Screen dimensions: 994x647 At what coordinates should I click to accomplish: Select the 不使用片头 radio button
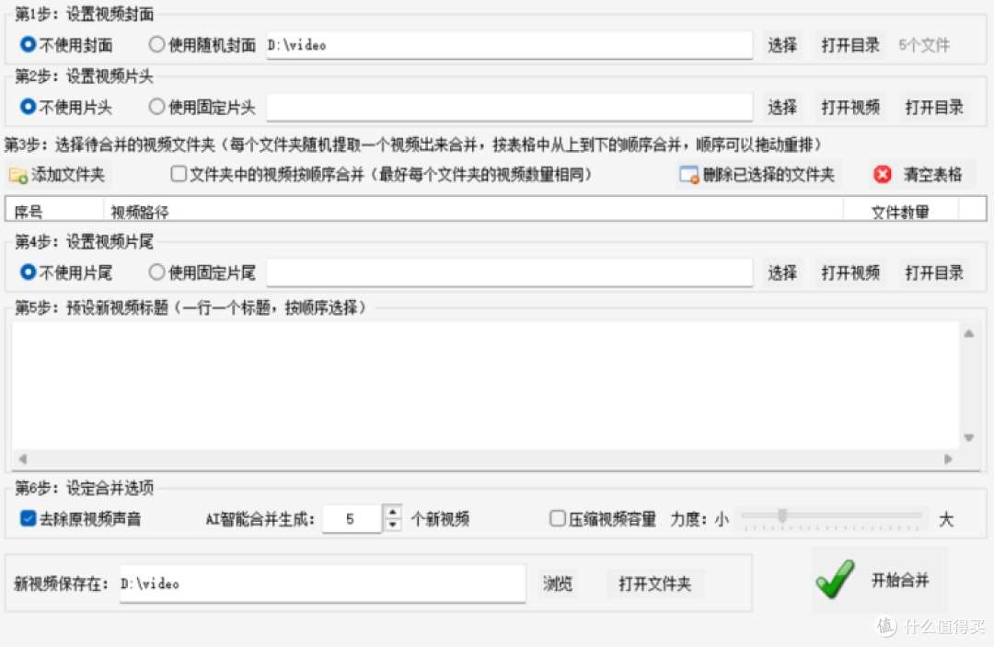(28, 107)
